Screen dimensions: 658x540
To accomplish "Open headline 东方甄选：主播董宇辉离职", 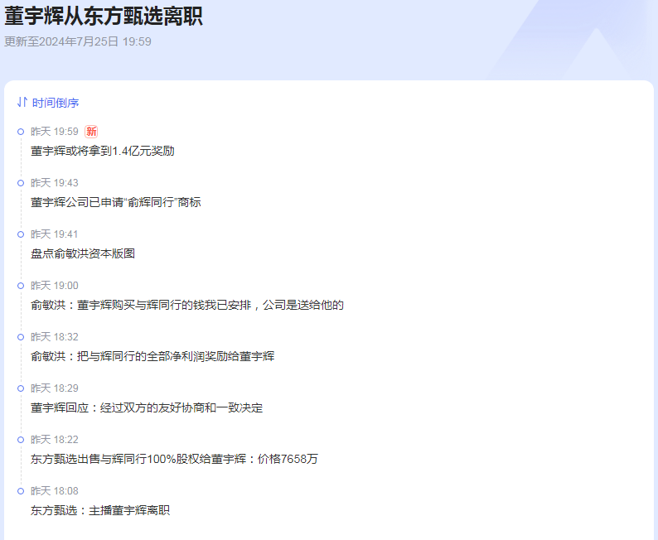I will pos(100,510).
